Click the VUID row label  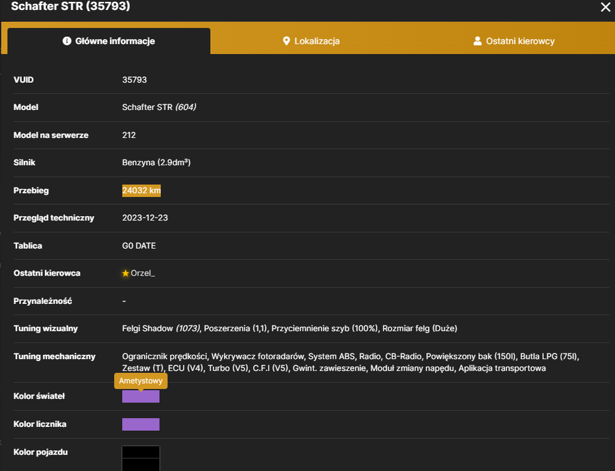[x=24, y=80]
